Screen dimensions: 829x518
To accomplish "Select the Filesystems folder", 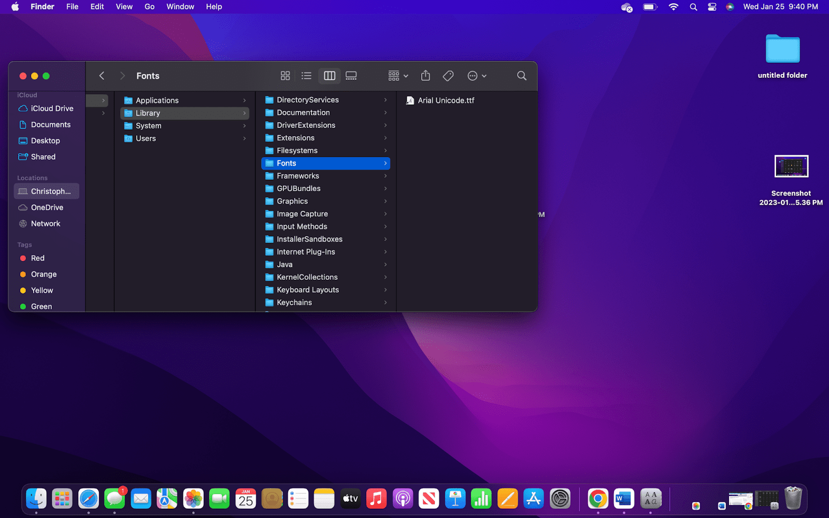I will (325, 151).
